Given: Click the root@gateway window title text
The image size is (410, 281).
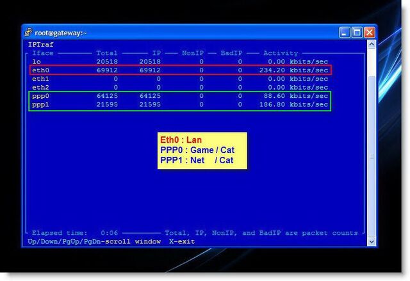Looking at the screenshot, I should (x=61, y=33).
